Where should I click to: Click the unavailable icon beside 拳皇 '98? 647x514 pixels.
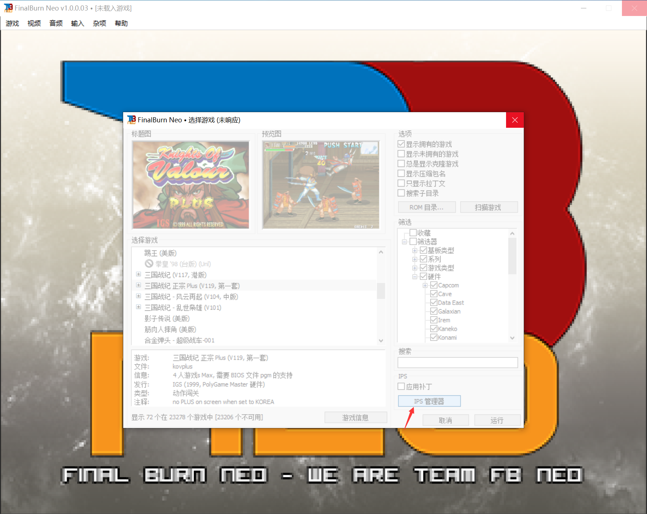pos(149,264)
